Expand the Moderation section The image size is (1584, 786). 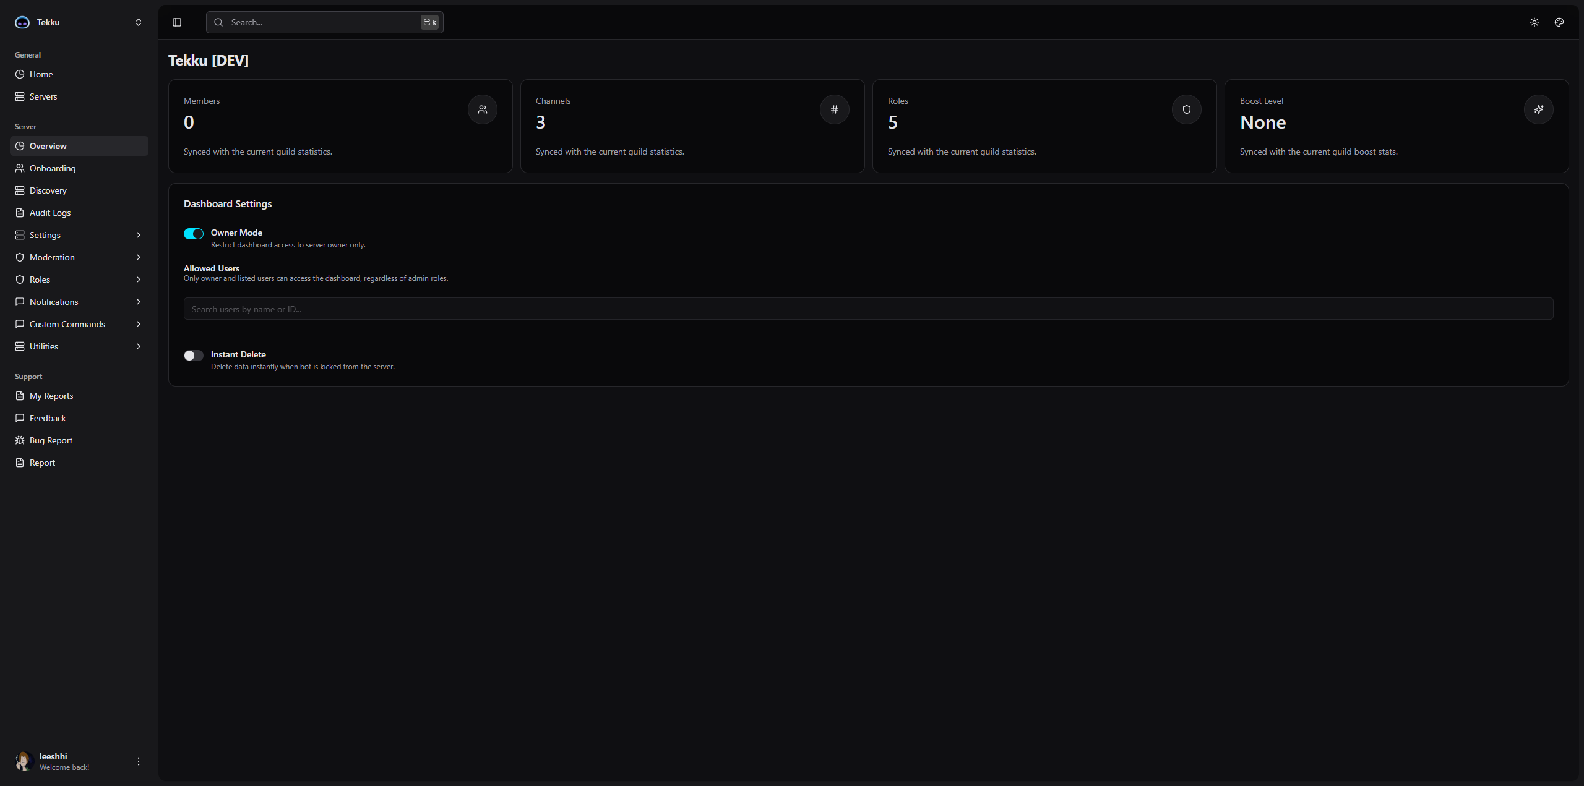[138, 257]
